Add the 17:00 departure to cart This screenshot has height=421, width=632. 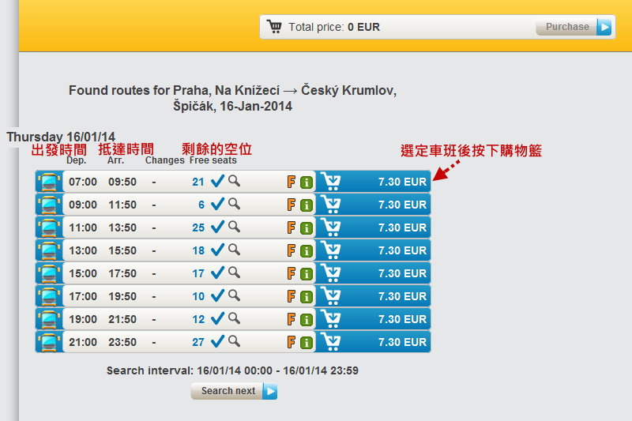click(331, 296)
